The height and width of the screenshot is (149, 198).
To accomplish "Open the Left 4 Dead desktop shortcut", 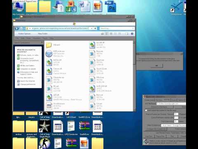I will pyautogui.click(x=71, y=115).
